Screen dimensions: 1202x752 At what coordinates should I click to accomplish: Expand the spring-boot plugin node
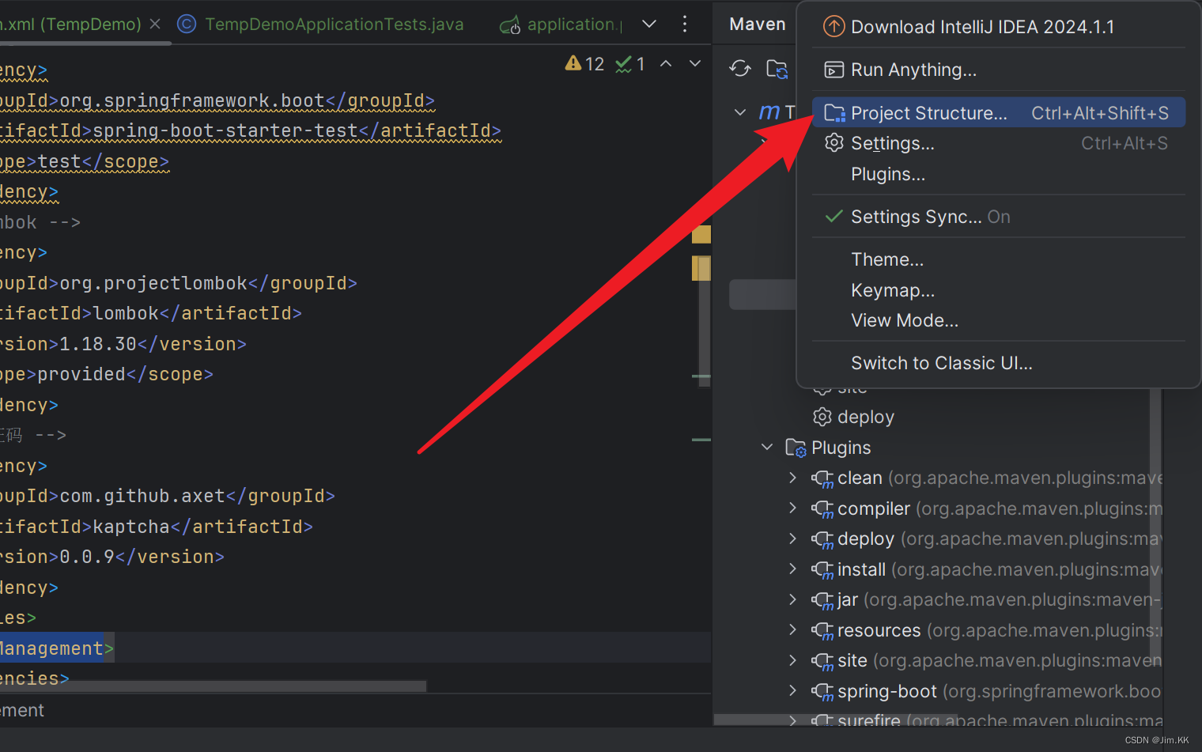[x=792, y=690]
